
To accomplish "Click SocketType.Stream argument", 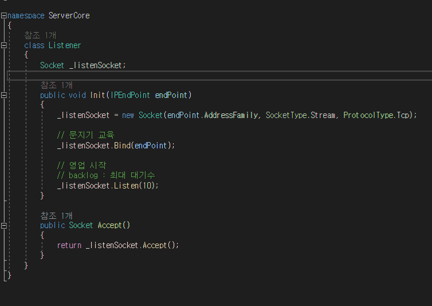I will [x=300, y=115].
